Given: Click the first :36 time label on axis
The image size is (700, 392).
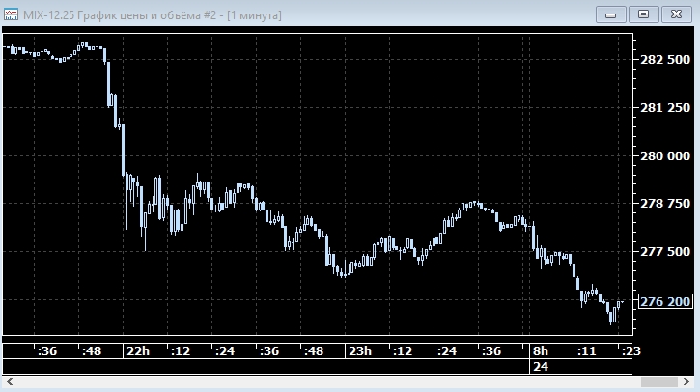Looking at the screenshot, I should click(46, 350).
